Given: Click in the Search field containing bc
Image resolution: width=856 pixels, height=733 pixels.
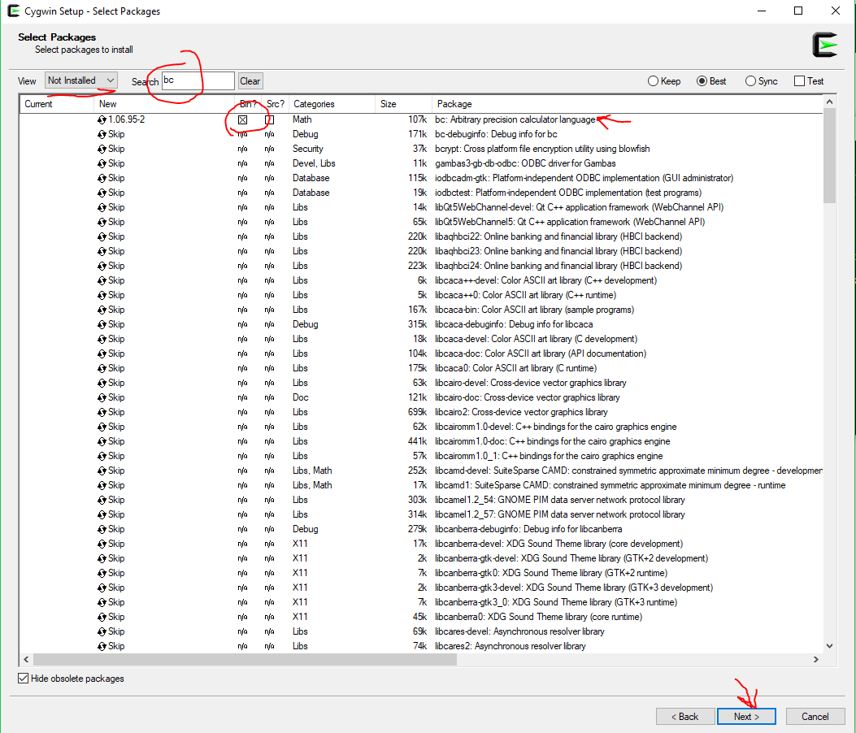Looking at the screenshot, I should (198, 80).
